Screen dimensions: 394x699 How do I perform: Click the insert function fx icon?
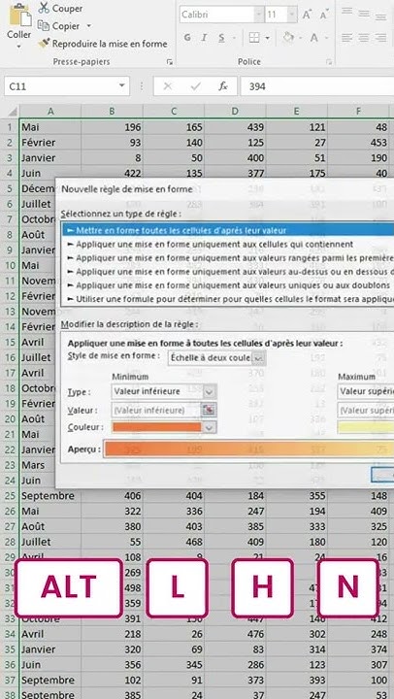coord(223,86)
